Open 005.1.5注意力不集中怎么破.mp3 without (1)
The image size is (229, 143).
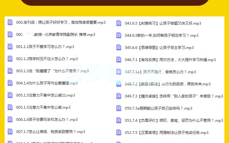coord(43,107)
